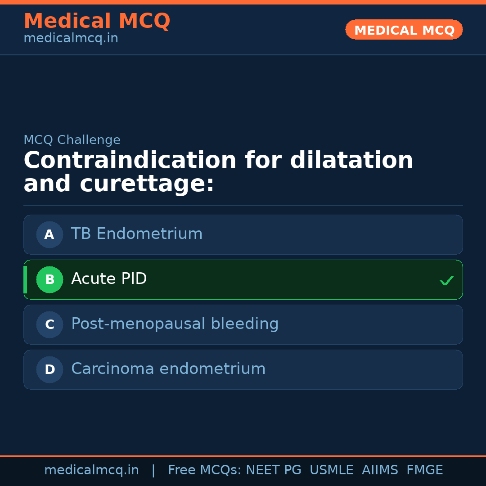The image size is (486, 486).
Task: Click AIIMS in the footer
Action: [x=380, y=470]
